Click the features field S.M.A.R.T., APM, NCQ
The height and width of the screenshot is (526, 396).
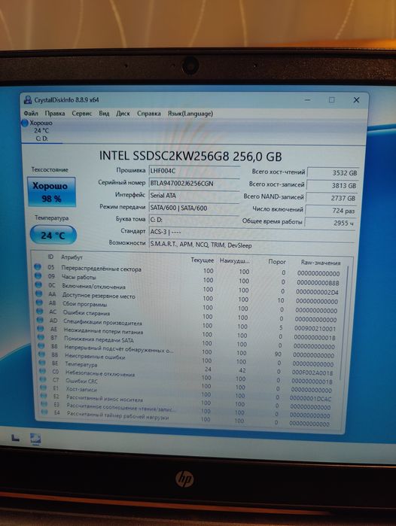(x=251, y=245)
